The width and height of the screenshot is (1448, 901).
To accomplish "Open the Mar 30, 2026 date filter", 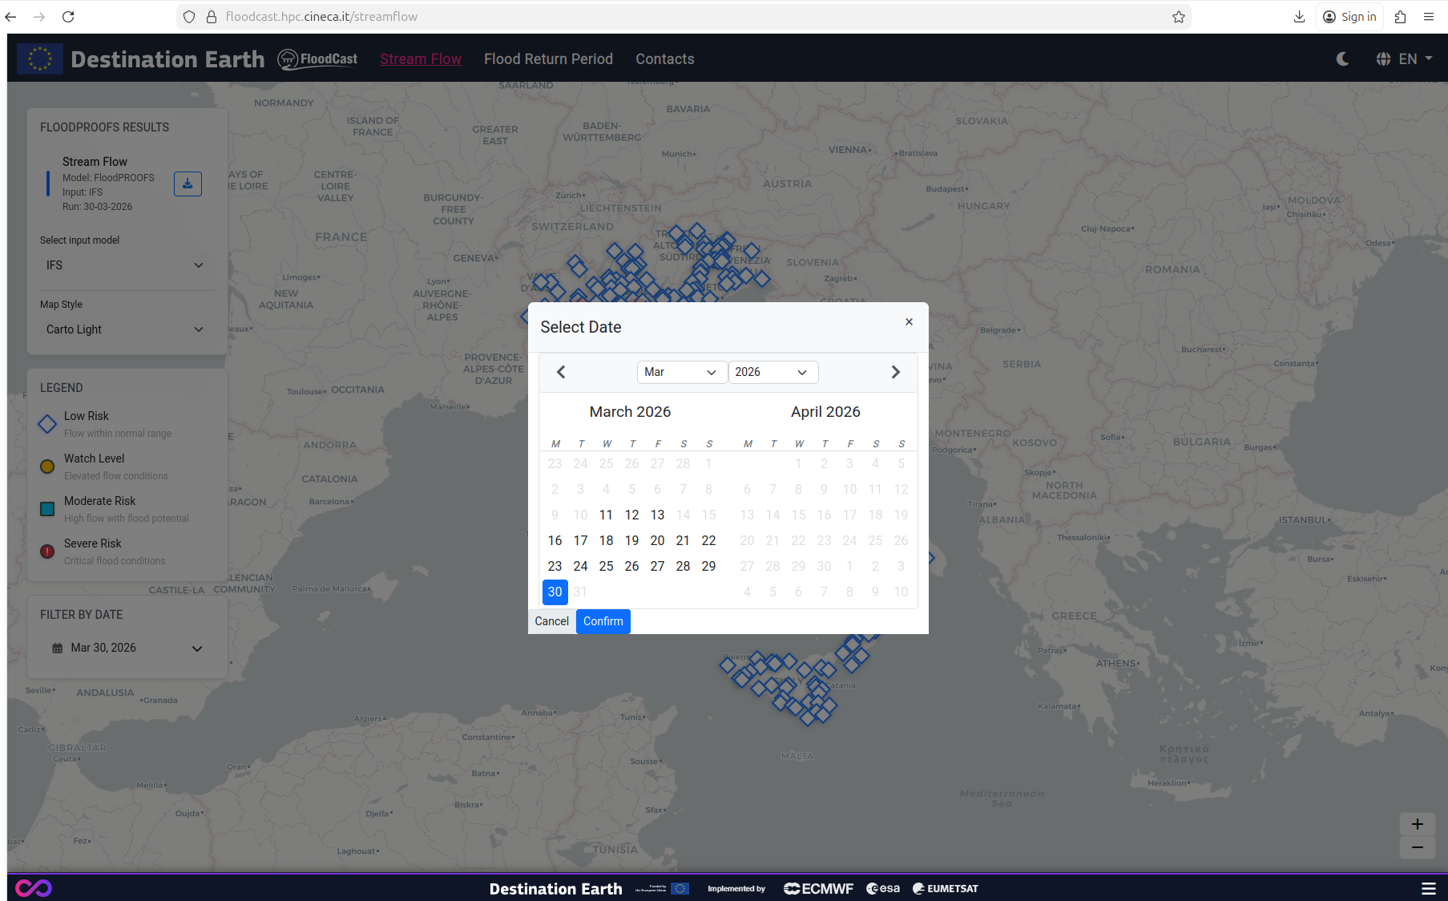I will pyautogui.click(x=127, y=648).
